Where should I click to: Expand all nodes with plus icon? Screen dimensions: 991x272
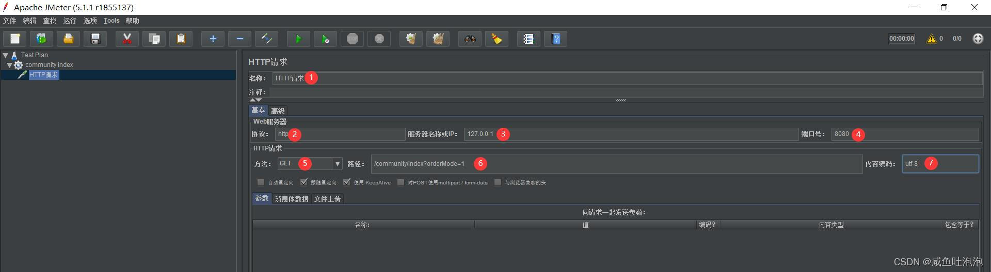pyautogui.click(x=213, y=39)
